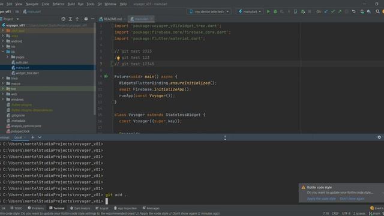The height and width of the screenshot is (216, 384).
Task: Open the Device Manager icon in toolbar
Action: 362,11
